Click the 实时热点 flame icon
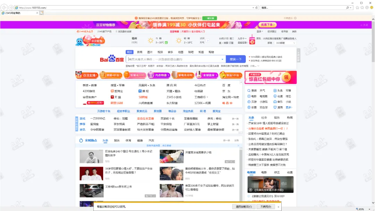This screenshot has width=375, height=211. (x=81, y=140)
